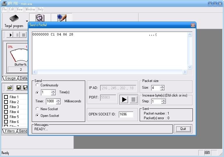Enable the Filter 3 checkbox
Screen dimensions: 224x157
[6, 107]
